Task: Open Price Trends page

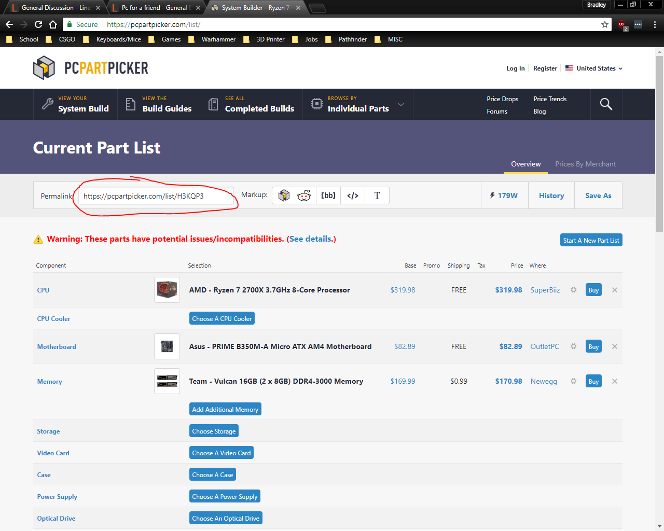Action: coord(550,99)
